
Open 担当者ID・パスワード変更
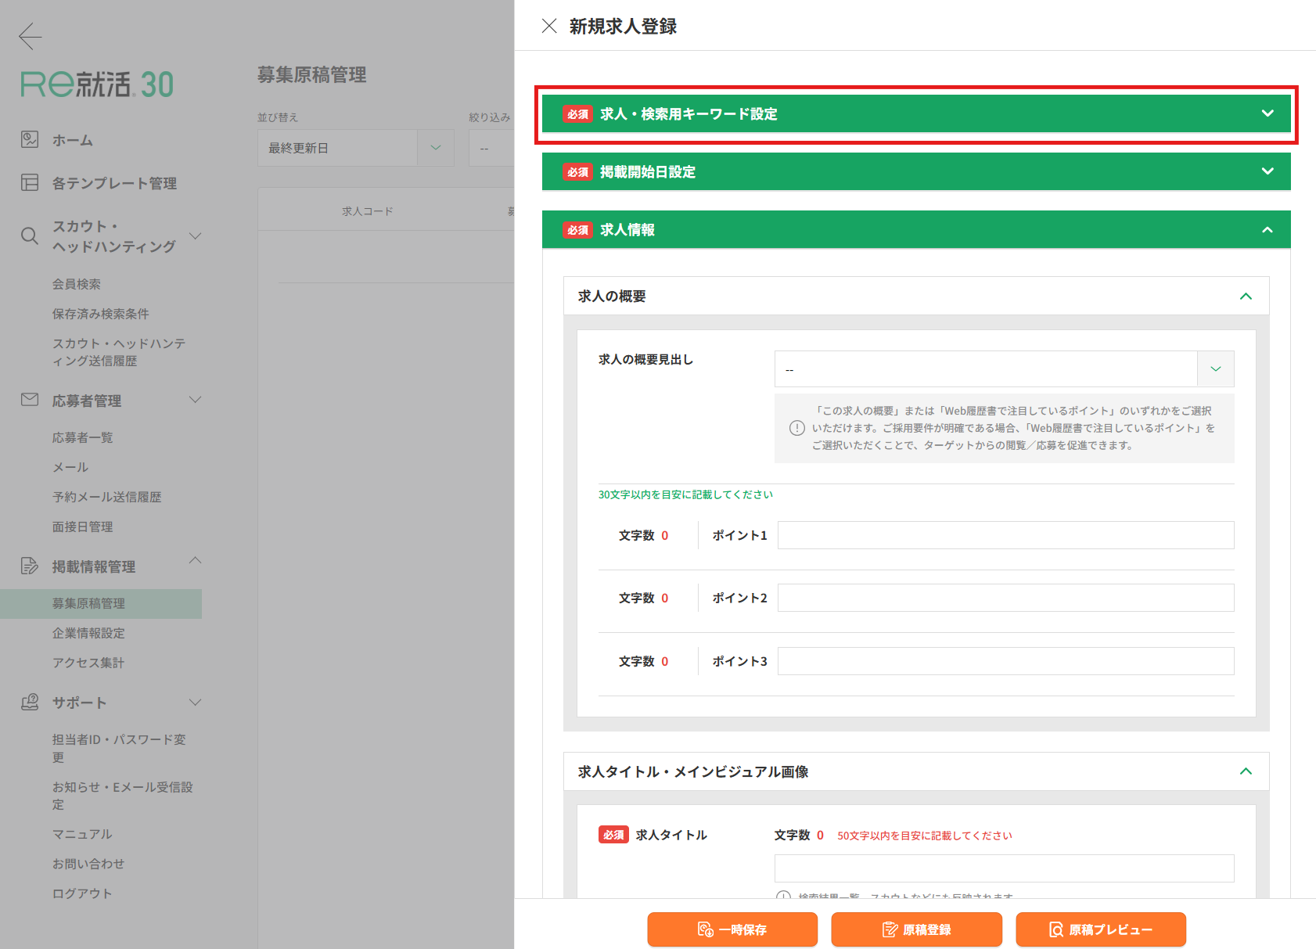(x=119, y=748)
